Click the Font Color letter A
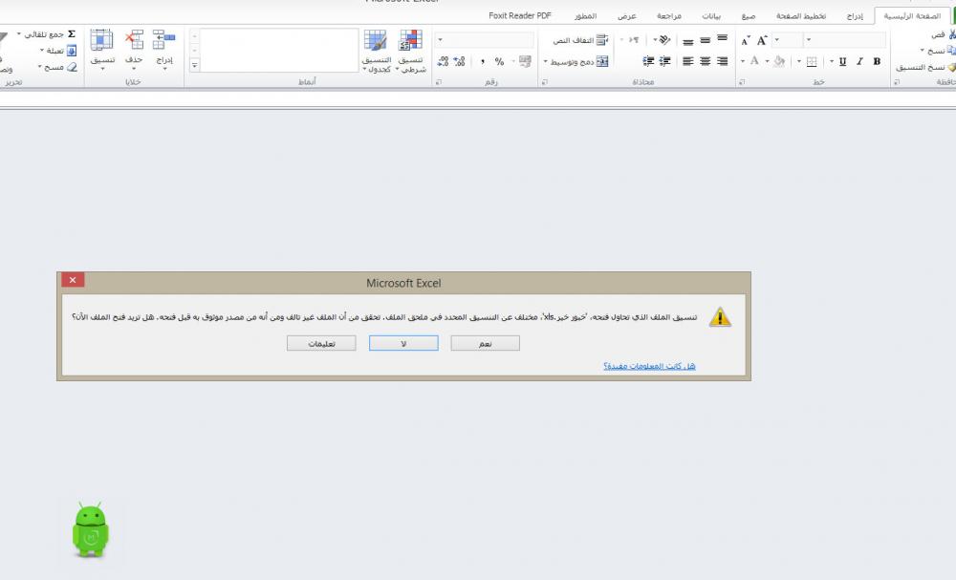 pyautogui.click(x=754, y=61)
